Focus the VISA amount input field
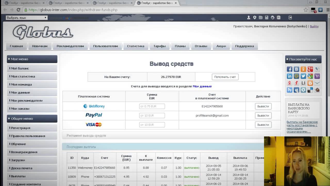 tap(152, 125)
